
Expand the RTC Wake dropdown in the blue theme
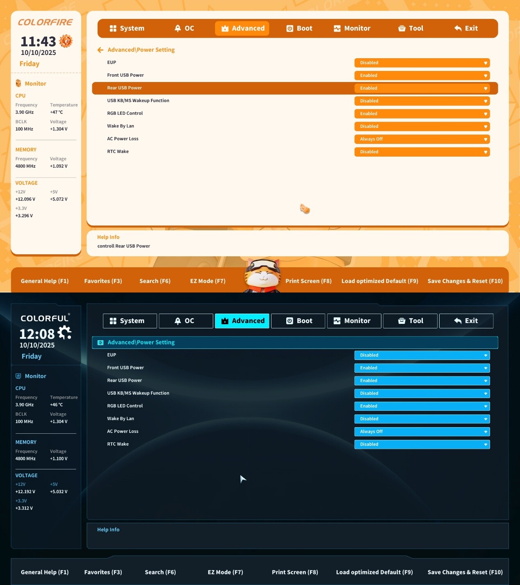click(422, 444)
